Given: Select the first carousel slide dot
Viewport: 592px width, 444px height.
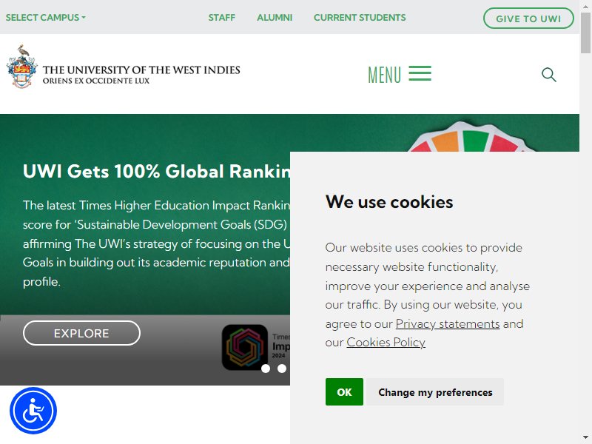Looking at the screenshot, I should pos(266,369).
